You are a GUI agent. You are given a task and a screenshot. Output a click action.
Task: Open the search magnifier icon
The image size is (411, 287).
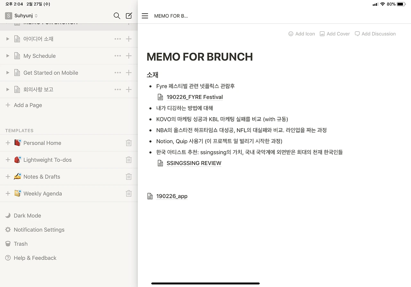tap(117, 16)
